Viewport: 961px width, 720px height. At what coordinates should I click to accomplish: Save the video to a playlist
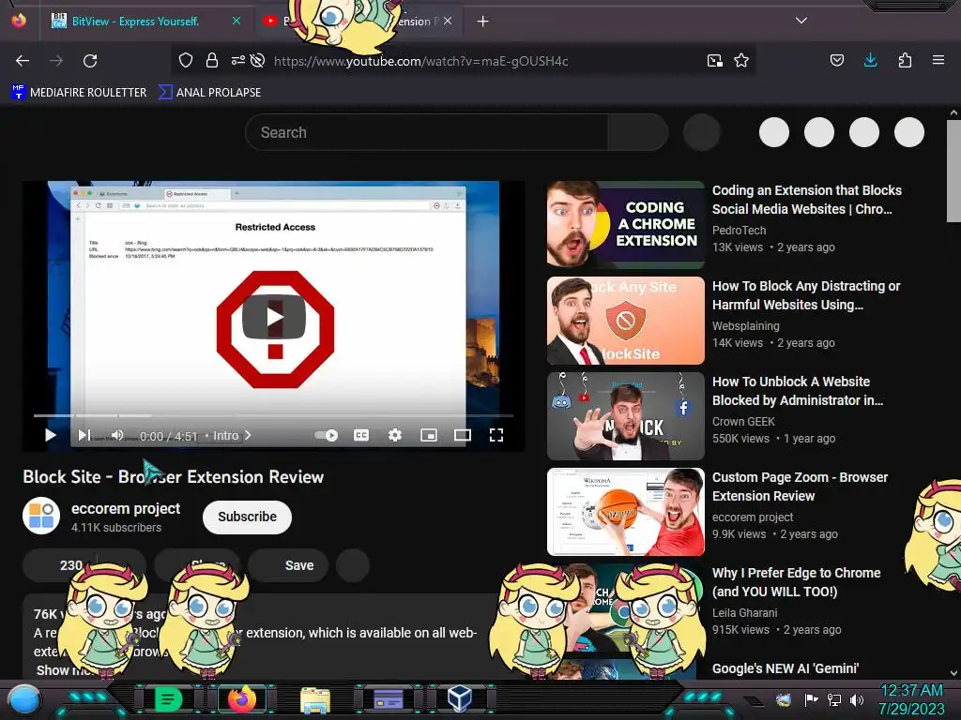289,565
